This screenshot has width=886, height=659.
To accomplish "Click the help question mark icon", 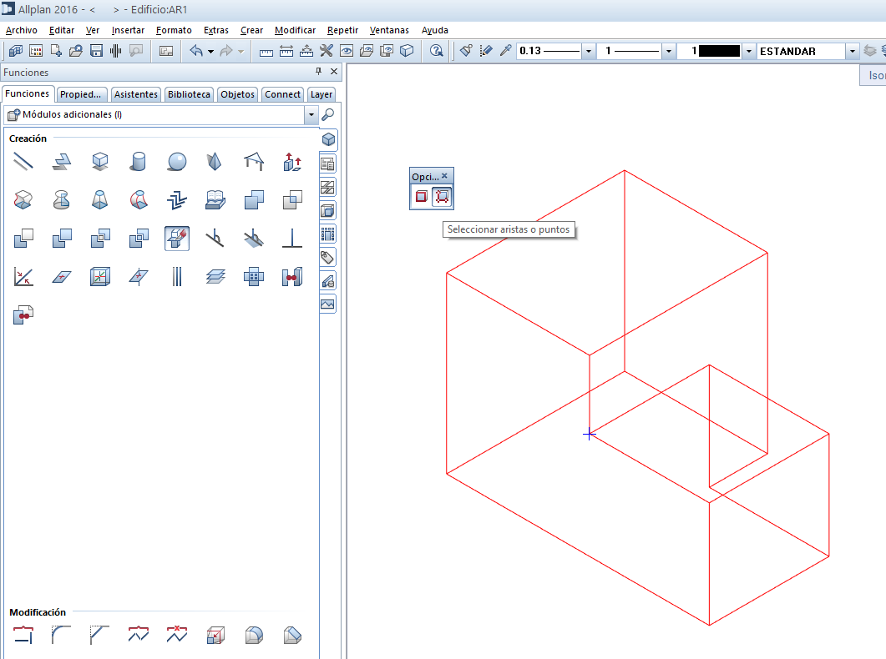I will pos(436,51).
